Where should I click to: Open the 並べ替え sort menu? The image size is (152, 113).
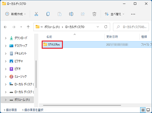[x=115, y=14]
